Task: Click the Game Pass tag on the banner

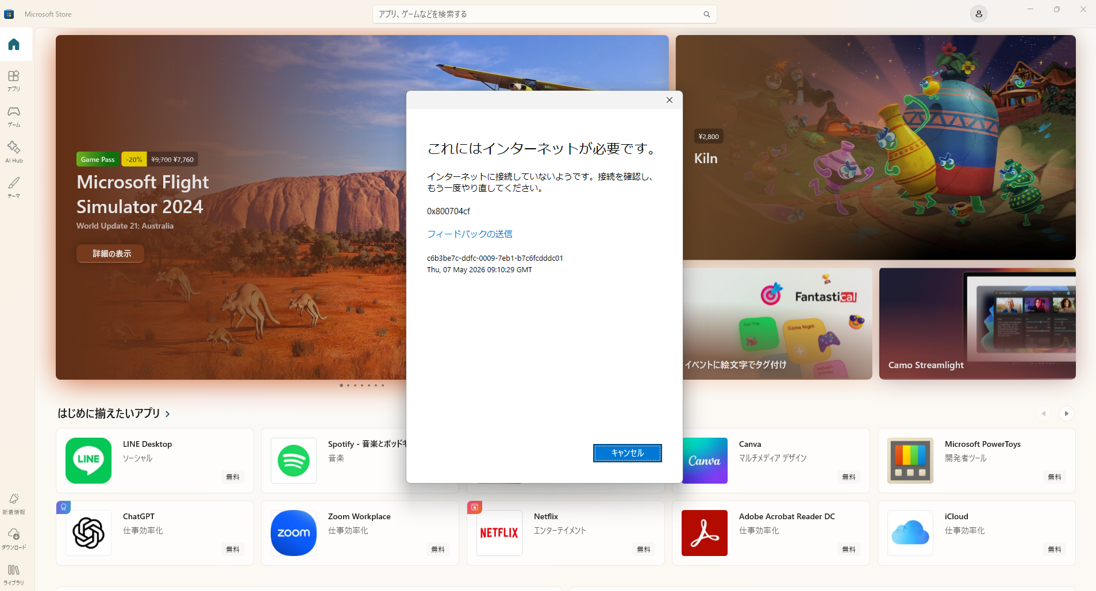Action: click(98, 160)
